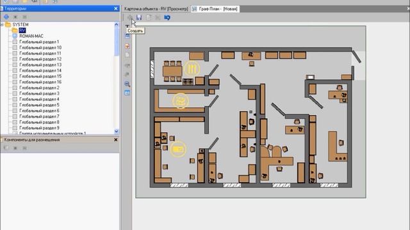Viewport: 410px width, 230px height.
Task: Select Глобальный раздел 16 in the tree
Action: (x=40, y=82)
